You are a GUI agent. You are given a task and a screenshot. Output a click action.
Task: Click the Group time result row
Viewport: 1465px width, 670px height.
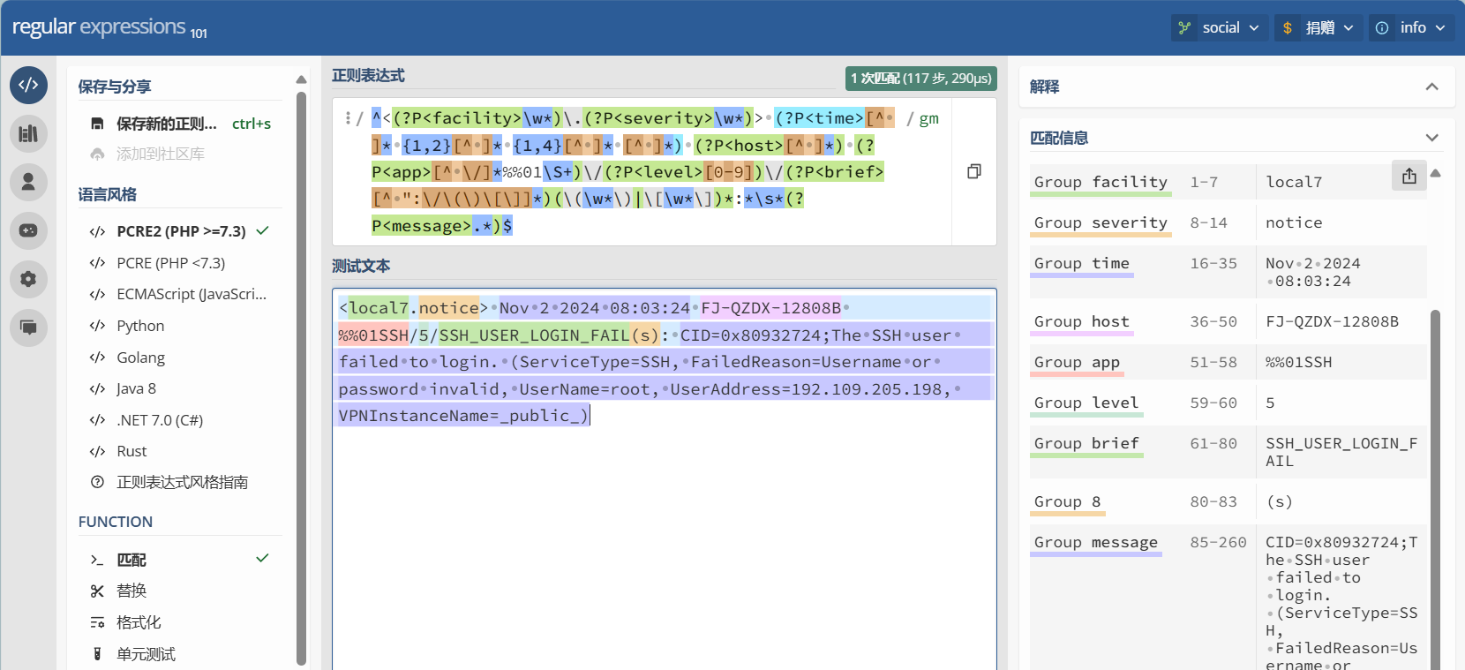[x=1228, y=272]
